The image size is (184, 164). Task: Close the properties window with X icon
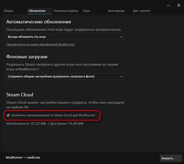point(179,5)
